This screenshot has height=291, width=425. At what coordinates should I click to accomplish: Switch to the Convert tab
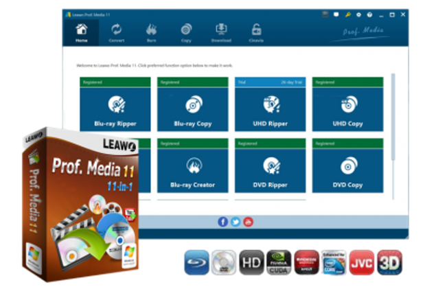116,32
